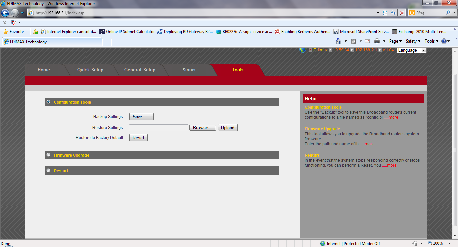Image resolution: width=458 pixels, height=247 pixels.
Task: Click the KB02276 favorite icon
Action: 219,32
